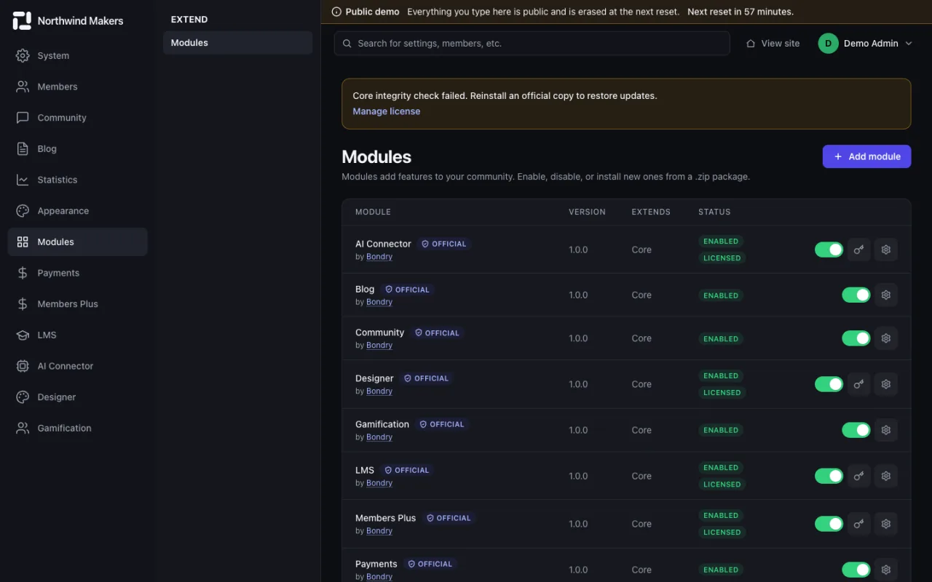Disable the LMS module toggle
This screenshot has width=932, height=582.
coord(829,476)
